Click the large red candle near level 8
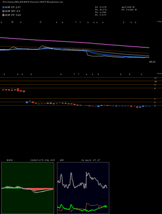The width and height of the screenshot is (162, 214). [18, 90]
